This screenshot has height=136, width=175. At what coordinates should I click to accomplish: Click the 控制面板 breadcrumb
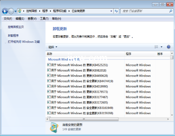tap(32, 11)
